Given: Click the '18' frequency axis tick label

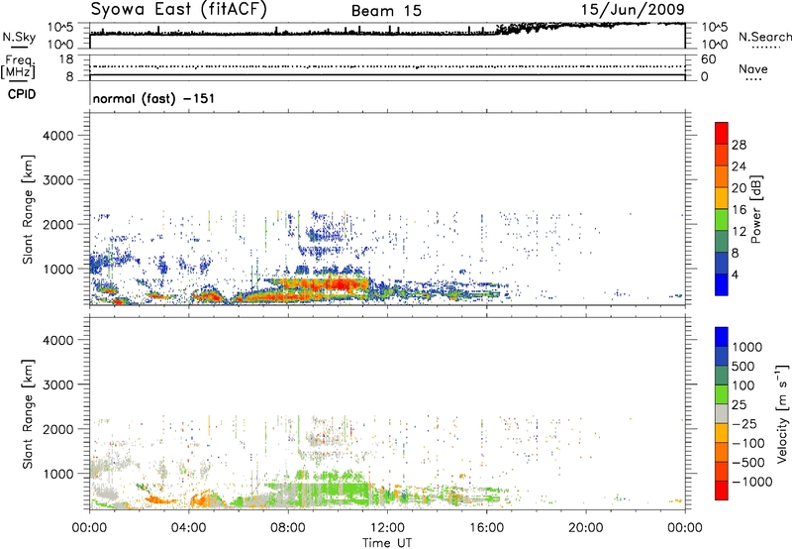Looking at the screenshot, I should pos(66,59).
